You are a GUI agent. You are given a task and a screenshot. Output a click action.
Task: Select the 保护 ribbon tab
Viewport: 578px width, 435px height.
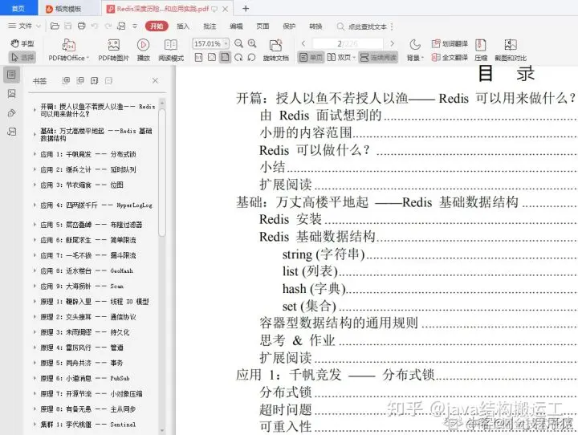289,26
